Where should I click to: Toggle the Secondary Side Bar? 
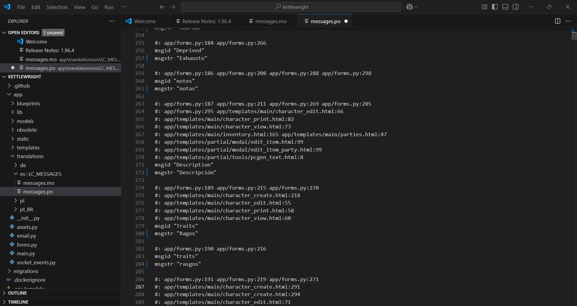pos(516,7)
